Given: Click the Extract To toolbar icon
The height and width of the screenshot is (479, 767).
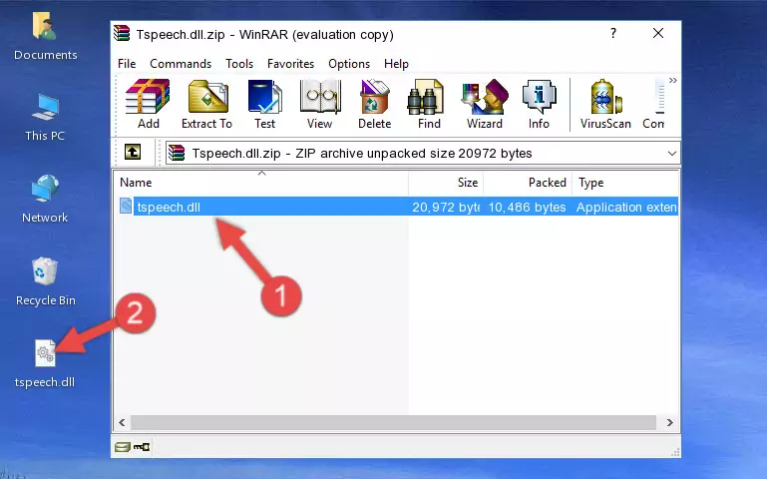Looking at the screenshot, I should click(x=206, y=104).
